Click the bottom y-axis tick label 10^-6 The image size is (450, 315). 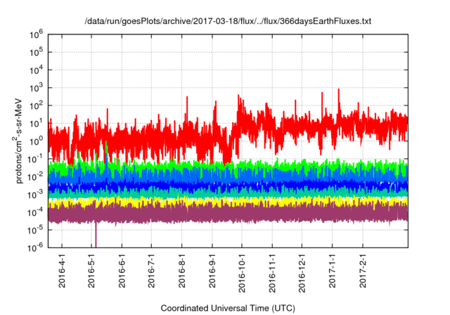tap(37, 247)
